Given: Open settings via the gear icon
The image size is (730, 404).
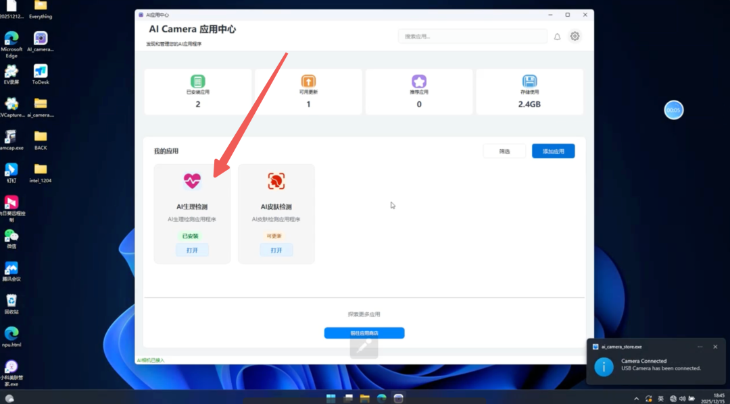Looking at the screenshot, I should [x=575, y=36].
